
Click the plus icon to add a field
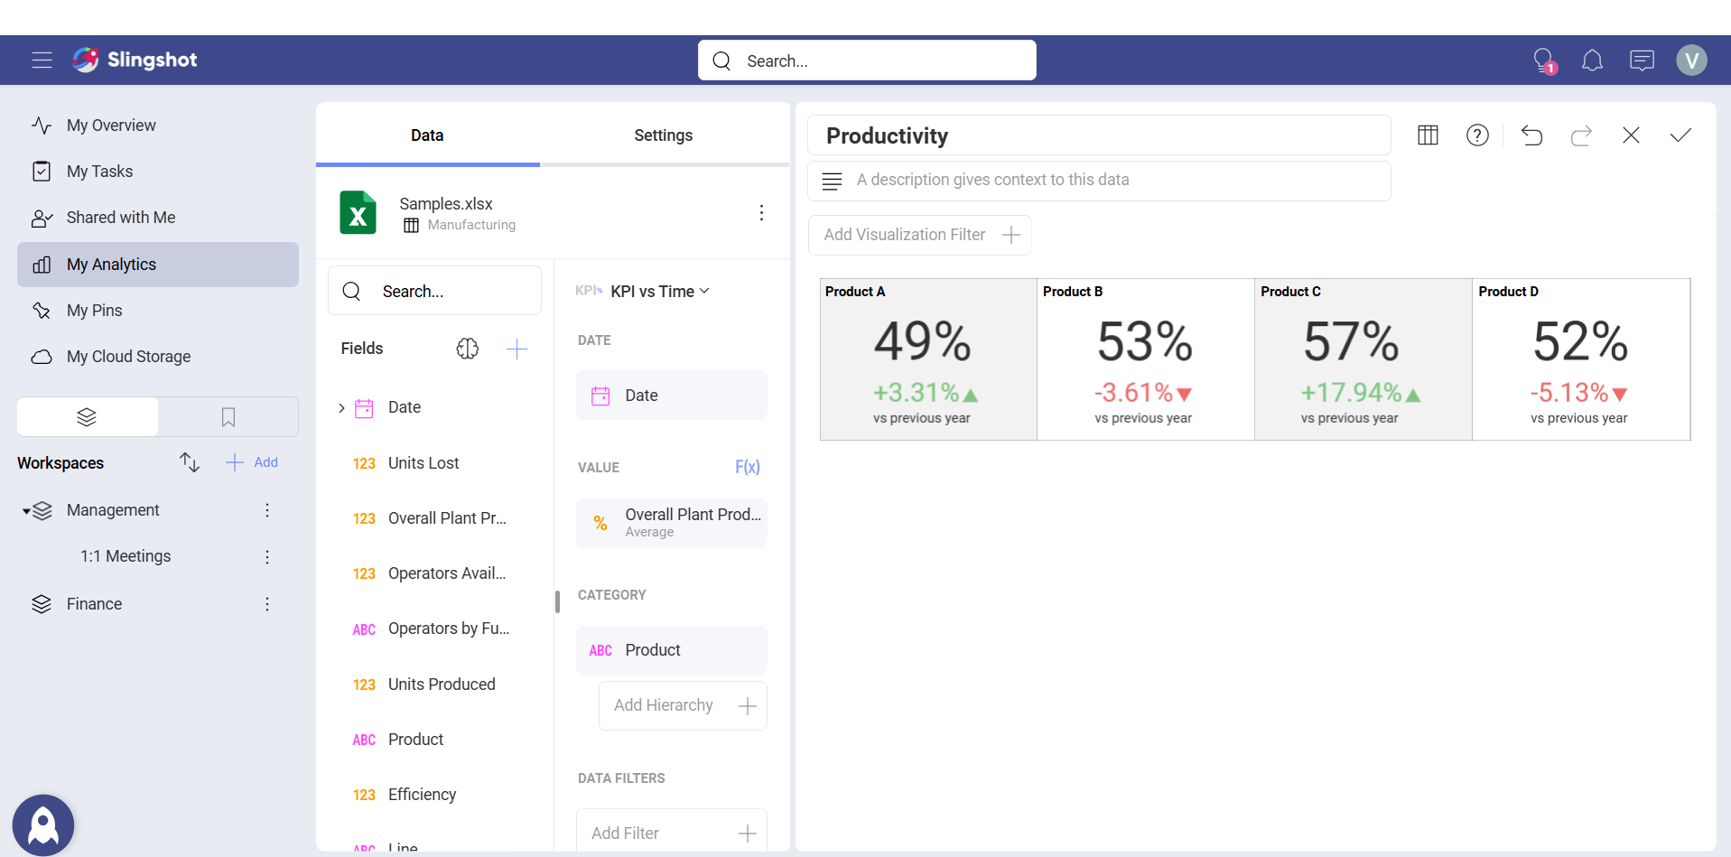(x=517, y=348)
